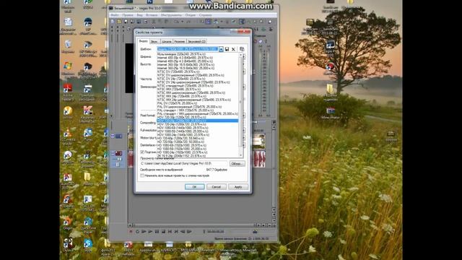Click the Apply button
This screenshot has width=462, height=260.
coord(238,187)
